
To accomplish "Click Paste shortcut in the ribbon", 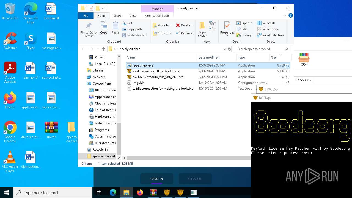I will (x=135, y=35).
